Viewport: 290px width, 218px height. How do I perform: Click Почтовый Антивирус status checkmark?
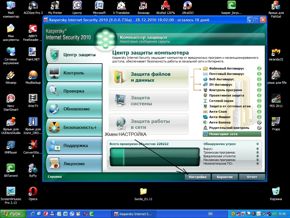(259, 74)
